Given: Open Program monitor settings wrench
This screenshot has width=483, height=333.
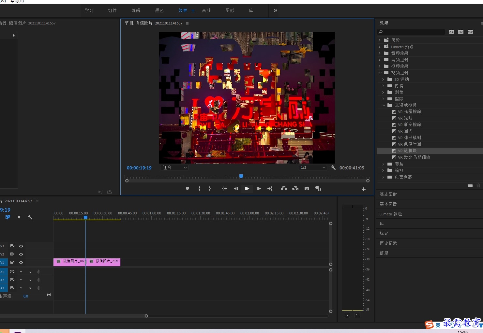Looking at the screenshot, I should pyautogui.click(x=333, y=167).
